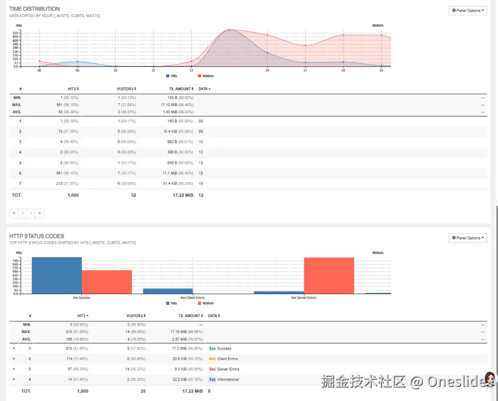Click the peak hits point on Time Distribution chart
This screenshot has height=401, width=498.
[x=229, y=30]
